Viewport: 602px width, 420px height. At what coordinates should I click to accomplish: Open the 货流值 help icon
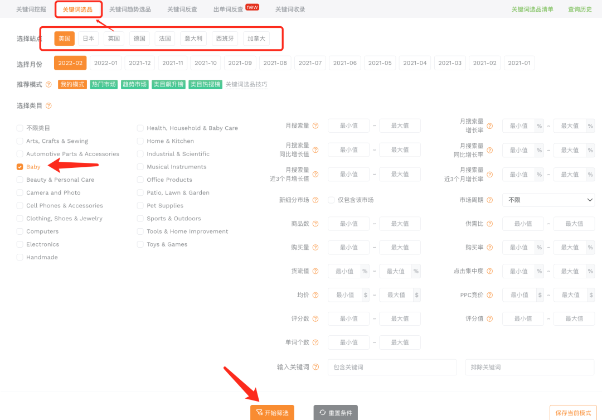(316, 271)
